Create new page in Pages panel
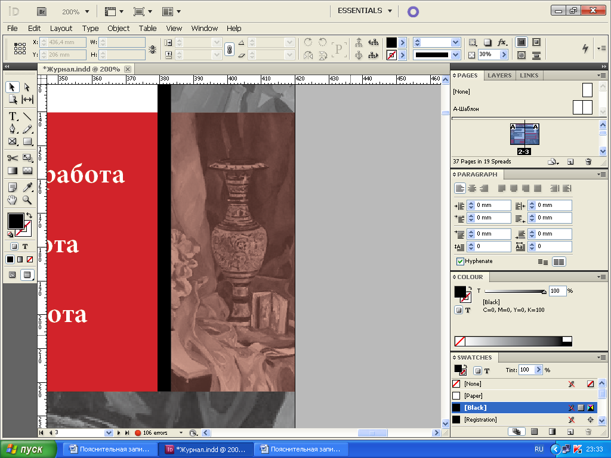611x458 pixels. [570, 162]
